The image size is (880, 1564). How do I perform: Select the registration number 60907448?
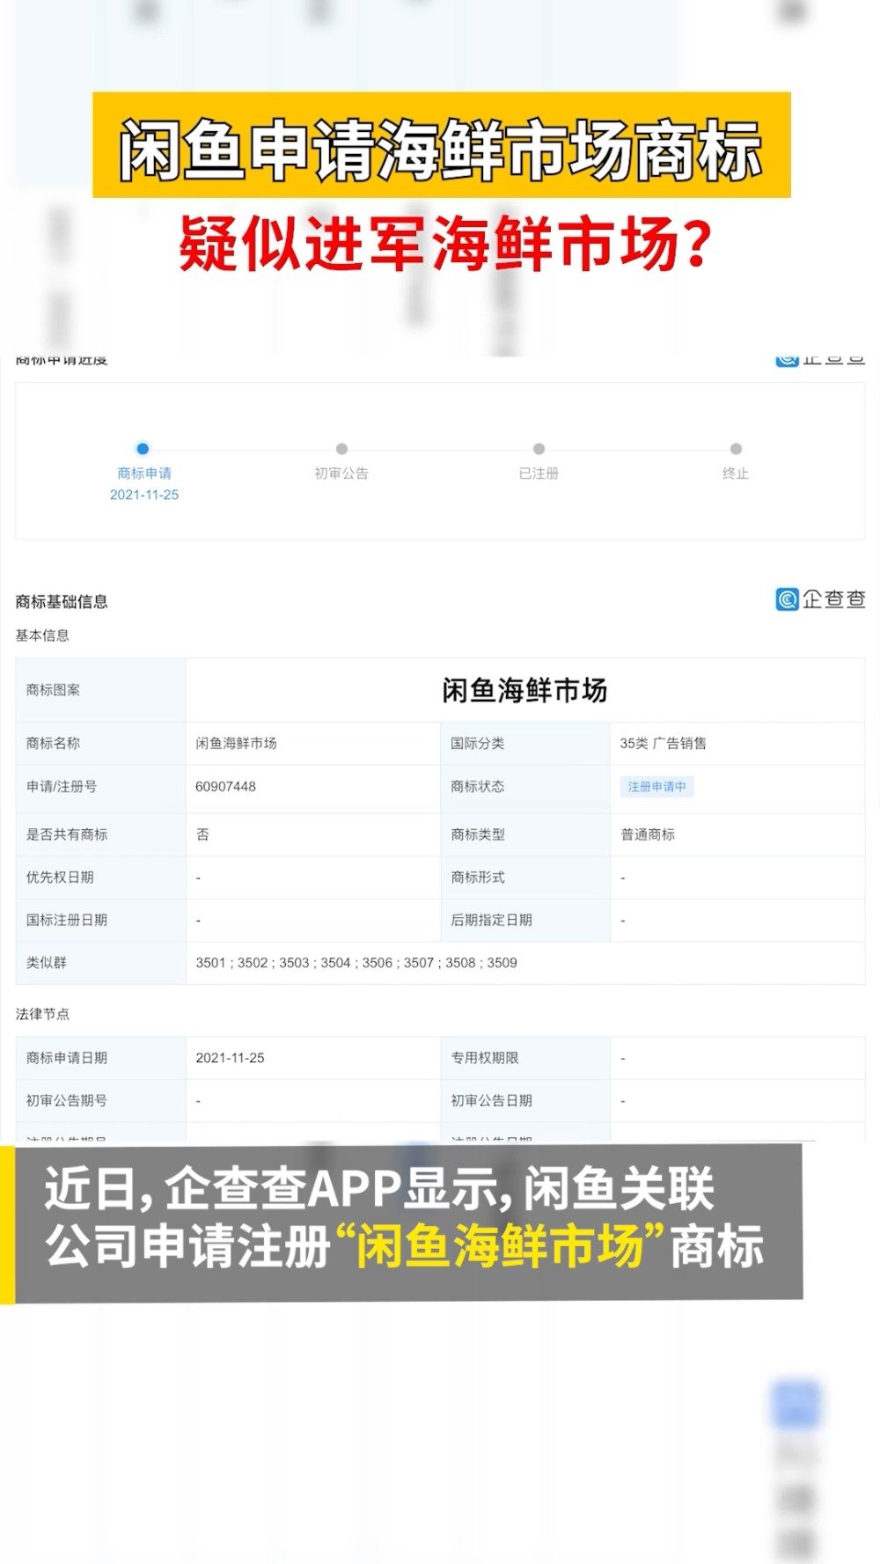(x=225, y=787)
